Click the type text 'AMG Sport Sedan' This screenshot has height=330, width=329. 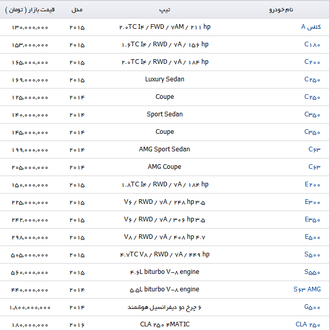(164, 149)
